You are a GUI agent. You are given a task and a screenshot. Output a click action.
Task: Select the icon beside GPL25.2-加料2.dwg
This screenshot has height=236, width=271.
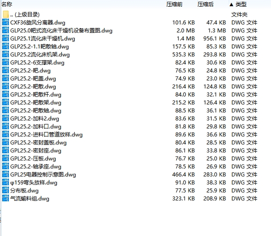click(5, 118)
